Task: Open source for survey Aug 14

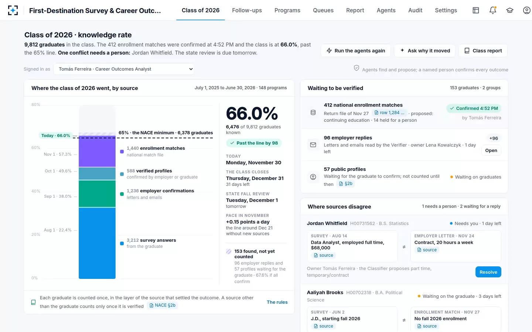Action: click(324, 255)
